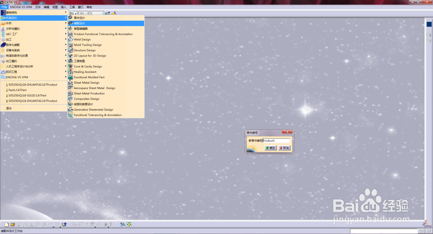This screenshot has height=234, width=433.
Task: Open the 工具 menu in menu bar
Action: pos(72,7)
